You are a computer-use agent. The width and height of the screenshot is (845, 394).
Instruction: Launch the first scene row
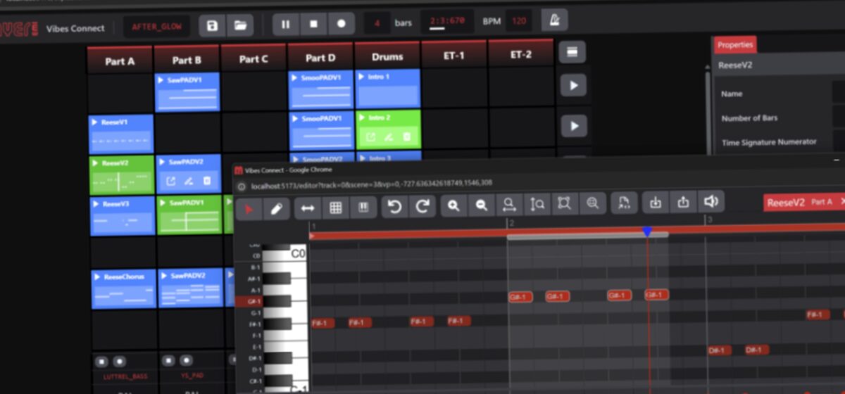tap(573, 86)
